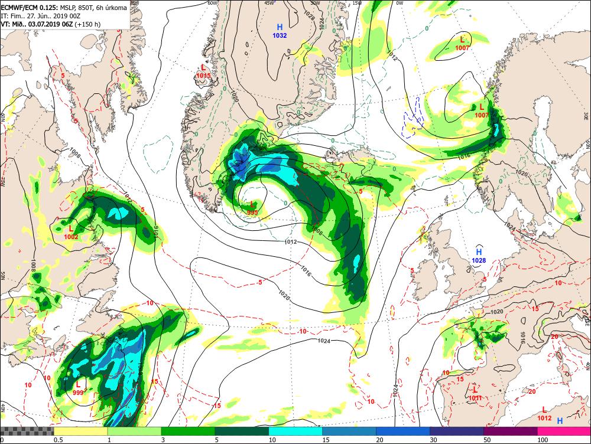Screen dimensions: 591x444
Task: Click the 1020 isobar label over Scandinavia
Action: [522, 173]
